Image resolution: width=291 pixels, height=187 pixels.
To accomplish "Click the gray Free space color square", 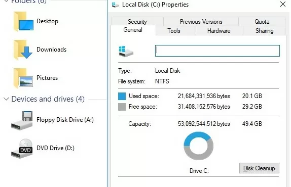I will pos(122,107).
